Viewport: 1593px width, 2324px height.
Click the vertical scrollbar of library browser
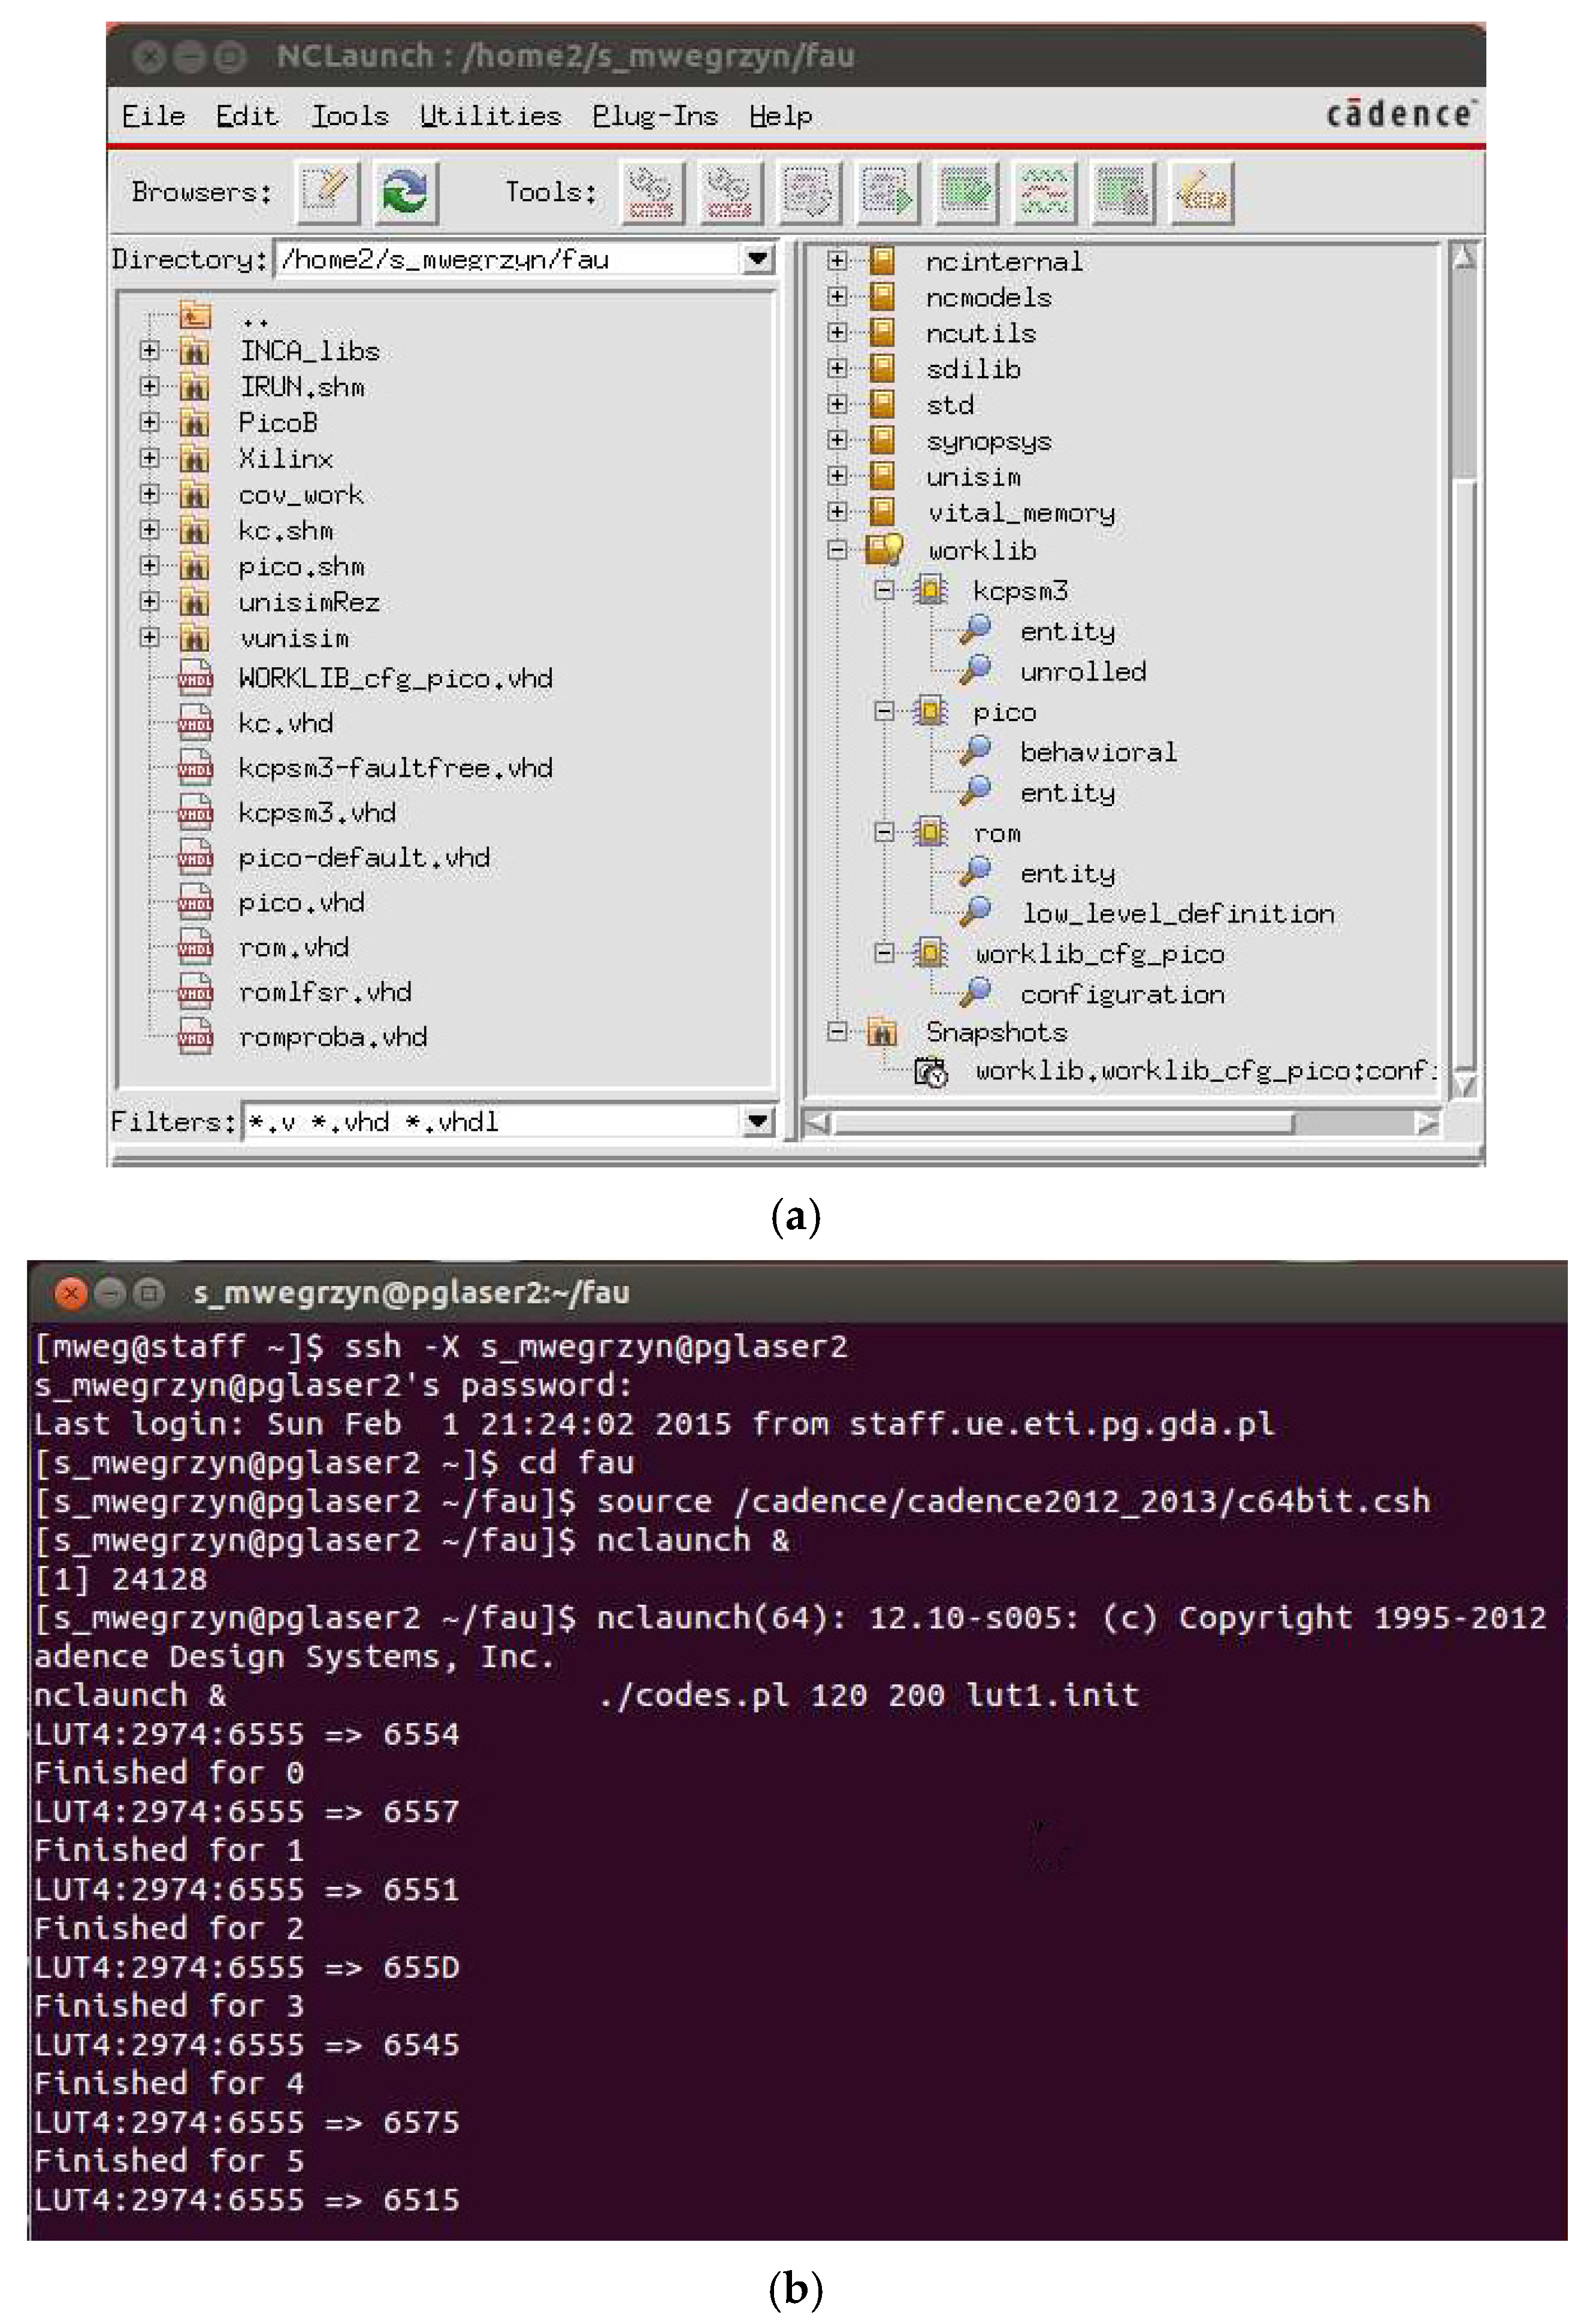(x=1464, y=670)
